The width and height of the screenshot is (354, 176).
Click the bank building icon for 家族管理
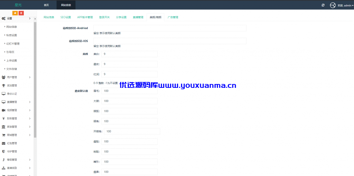coord(3,127)
